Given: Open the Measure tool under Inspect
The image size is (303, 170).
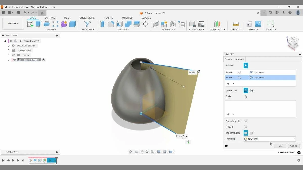Looking at the screenshot, I should coord(236,24).
